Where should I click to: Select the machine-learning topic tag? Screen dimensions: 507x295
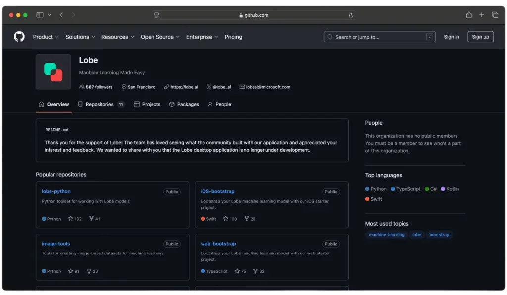(386, 235)
